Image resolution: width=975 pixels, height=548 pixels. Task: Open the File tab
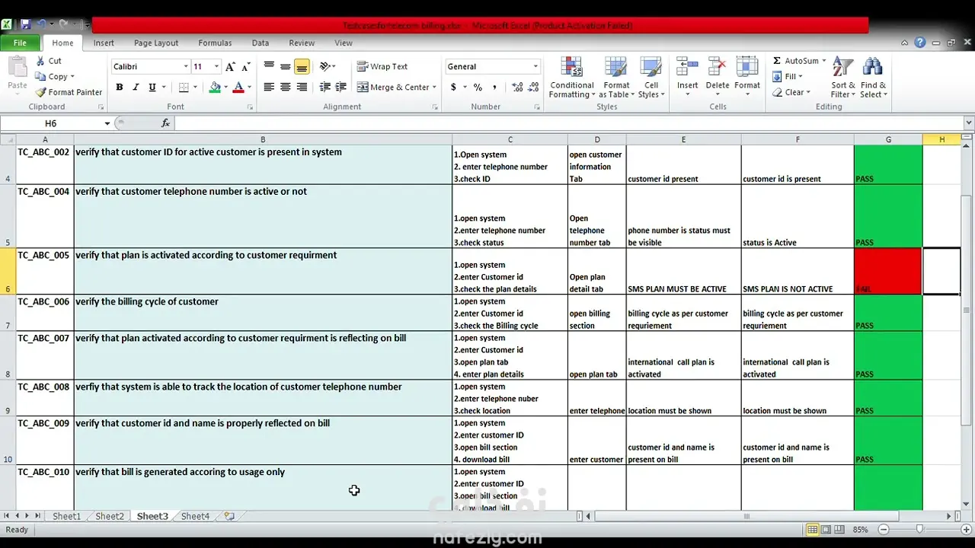(20, 43)
